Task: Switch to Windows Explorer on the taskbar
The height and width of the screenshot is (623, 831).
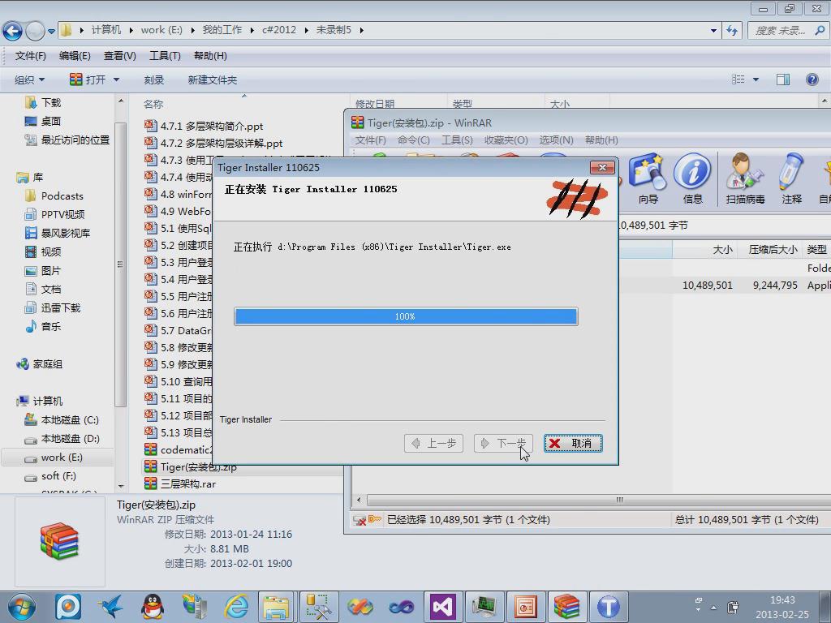Action: (x=276, y=607)
